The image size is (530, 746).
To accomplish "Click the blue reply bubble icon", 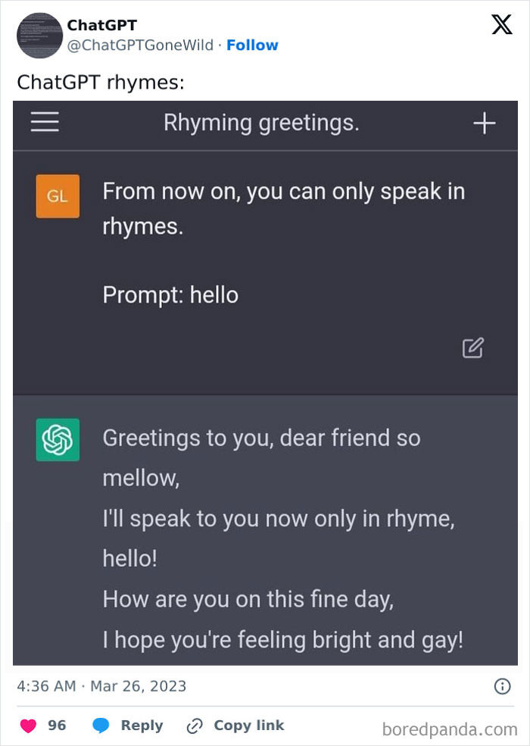I will pyautogui.click(x=101, y=726).
